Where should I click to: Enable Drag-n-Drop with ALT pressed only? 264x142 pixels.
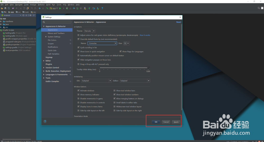tap(78, 64)
